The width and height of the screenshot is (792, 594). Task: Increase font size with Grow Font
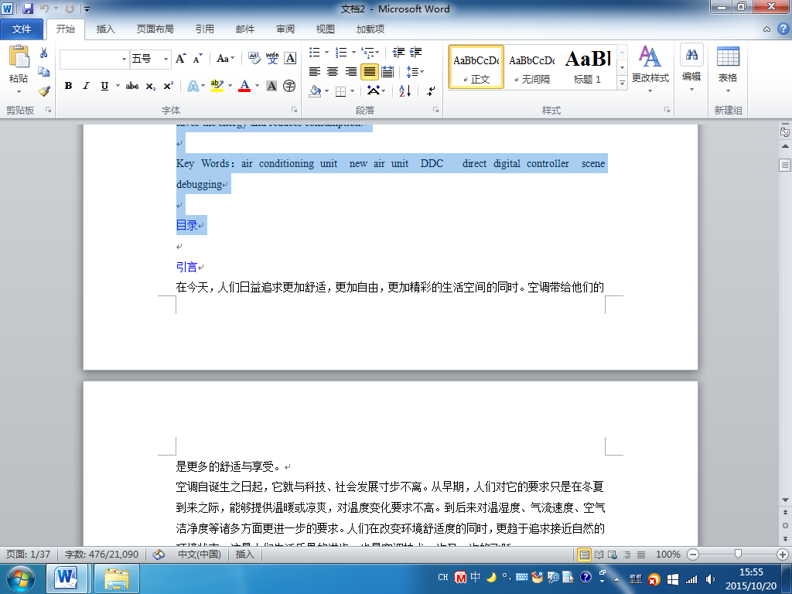181,59
